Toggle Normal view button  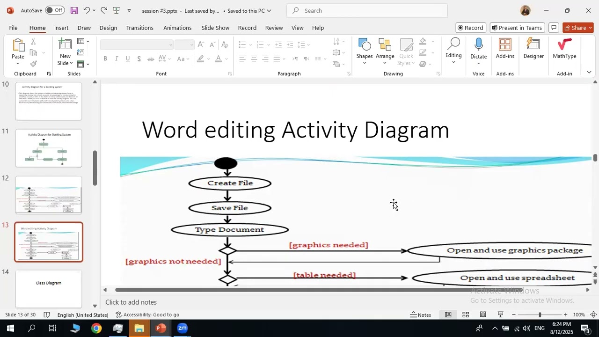448,315
